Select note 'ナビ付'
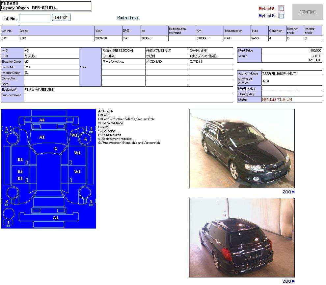 pos(151,56)
